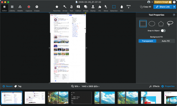Select the second thumbnail with checkered background
The height and width of the screenshot is (106, 177).
tap(35, 98)
